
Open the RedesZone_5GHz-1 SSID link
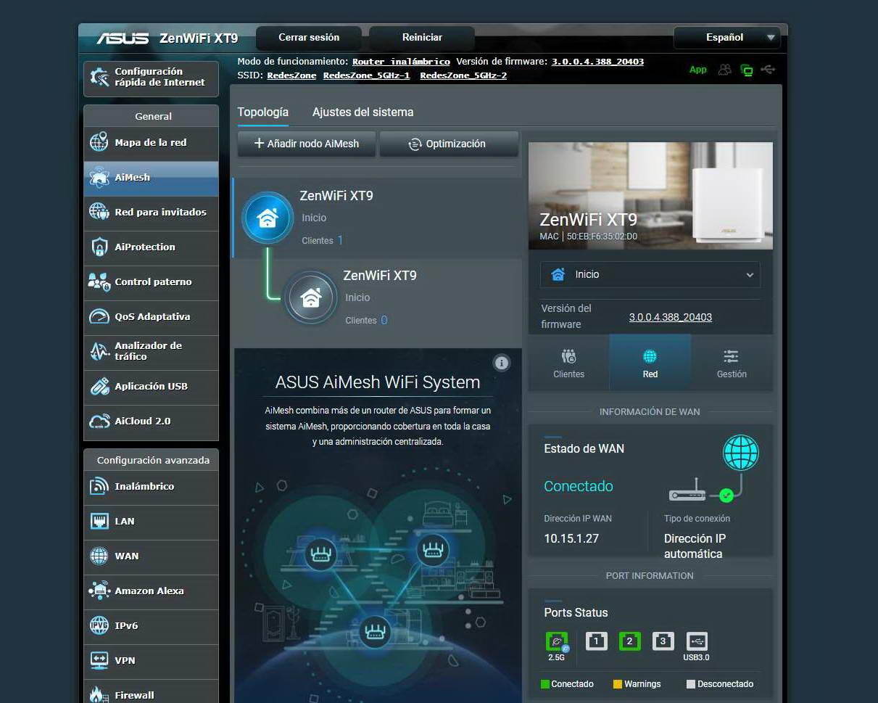click(366, 75)
